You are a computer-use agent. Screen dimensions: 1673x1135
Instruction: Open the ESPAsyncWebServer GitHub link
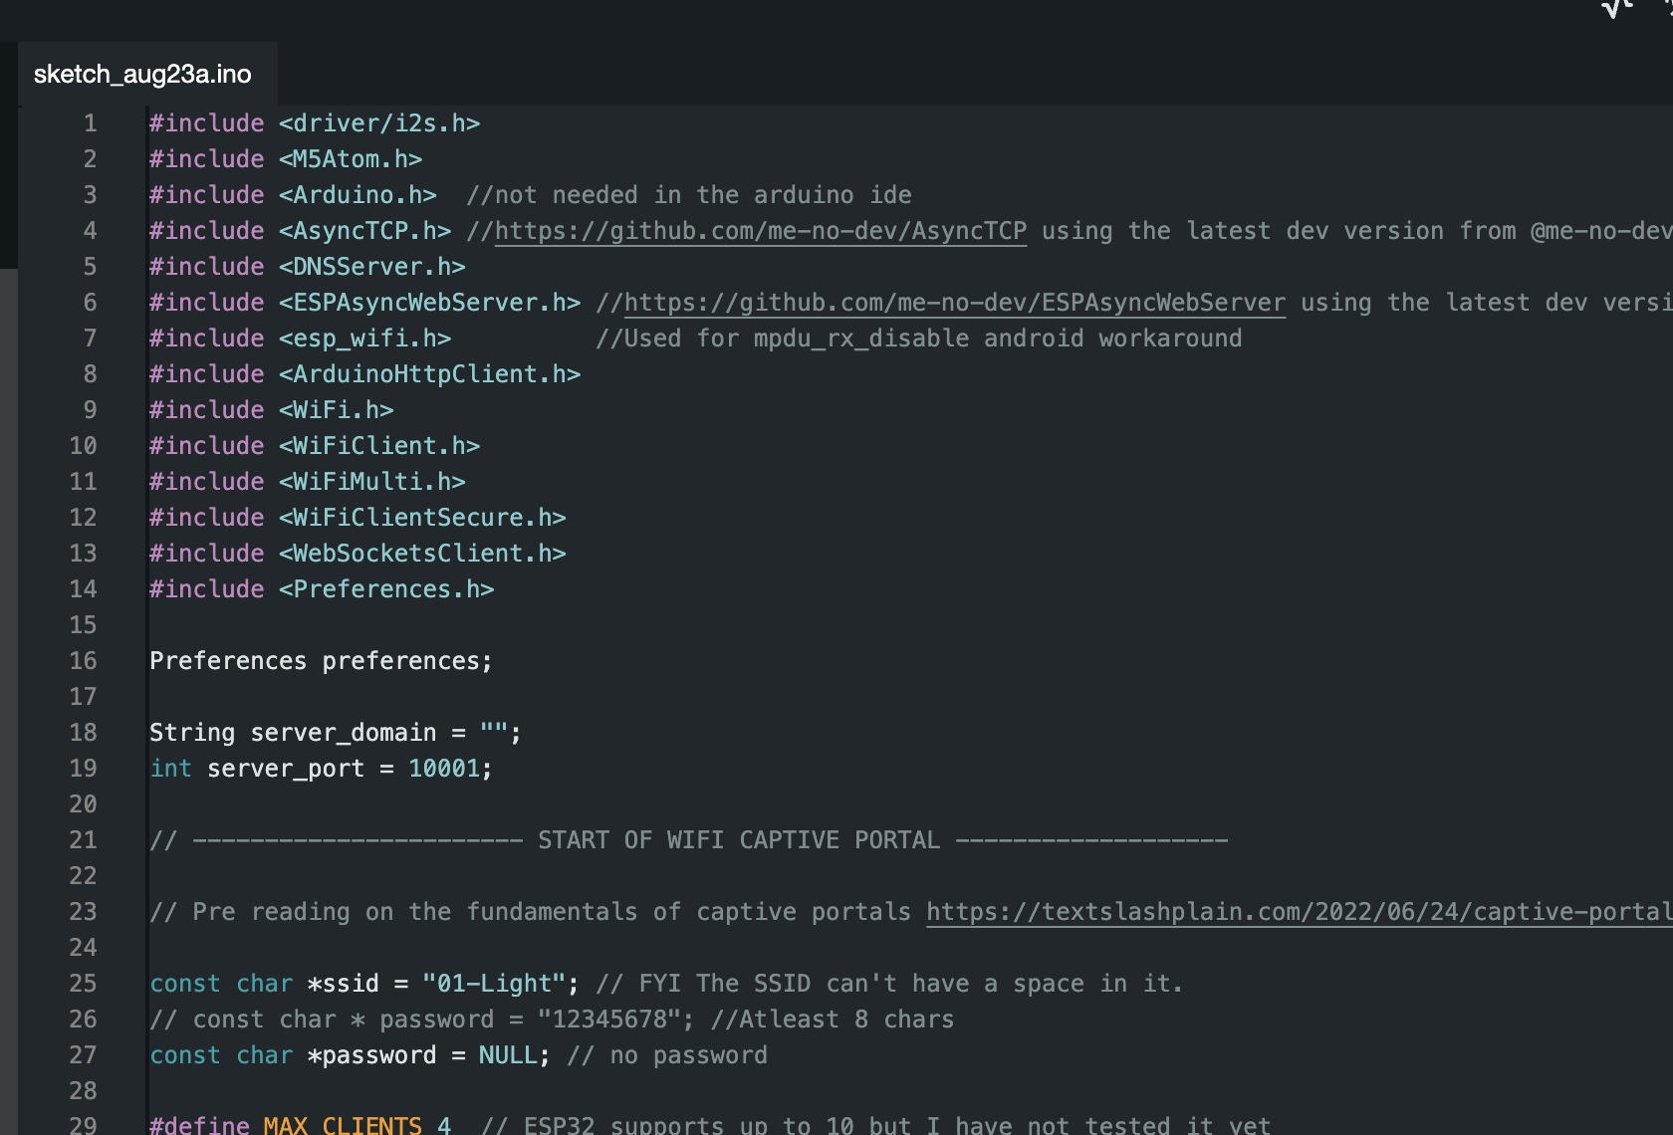point(954,303)
